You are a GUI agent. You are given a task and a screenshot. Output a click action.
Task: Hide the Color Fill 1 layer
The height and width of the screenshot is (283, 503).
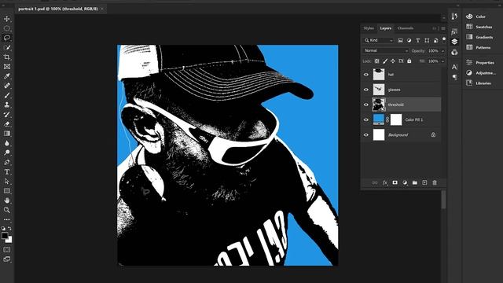[366, 119]
